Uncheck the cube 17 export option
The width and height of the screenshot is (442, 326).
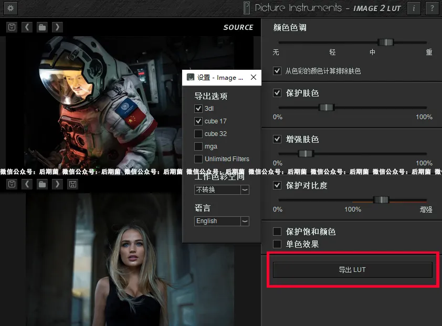point(198,121)
